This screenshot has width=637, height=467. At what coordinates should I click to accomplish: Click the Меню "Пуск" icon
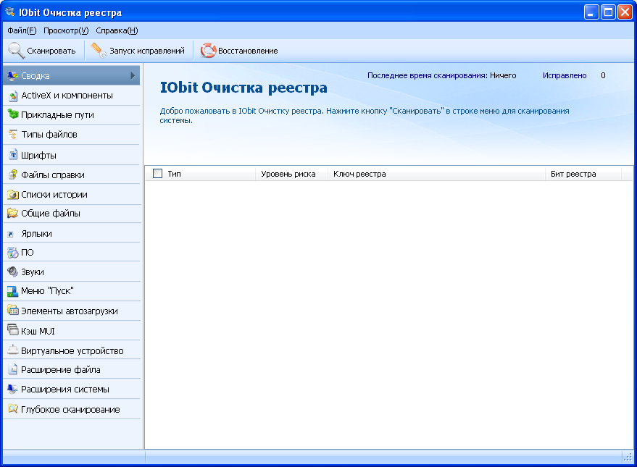tap(13, 291)
